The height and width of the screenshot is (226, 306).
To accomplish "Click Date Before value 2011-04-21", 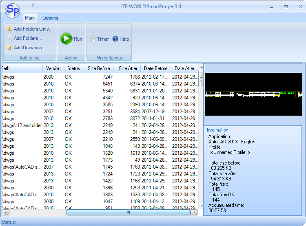I will pyautogui.click(x=154, y=188).
